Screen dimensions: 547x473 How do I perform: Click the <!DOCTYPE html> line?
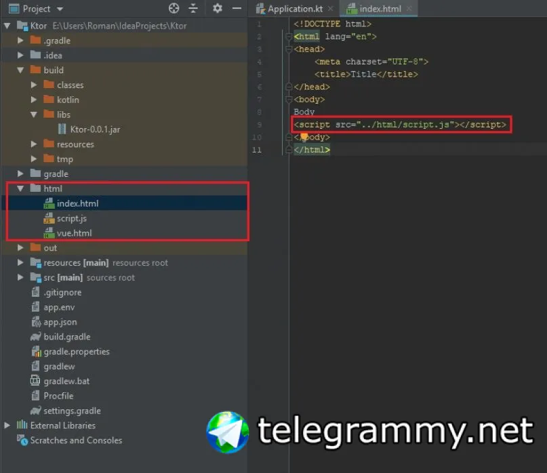point(332,24)
